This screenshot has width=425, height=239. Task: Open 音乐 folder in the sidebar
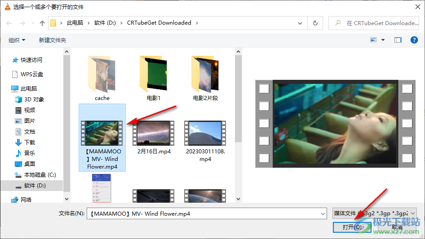[25, 153]
